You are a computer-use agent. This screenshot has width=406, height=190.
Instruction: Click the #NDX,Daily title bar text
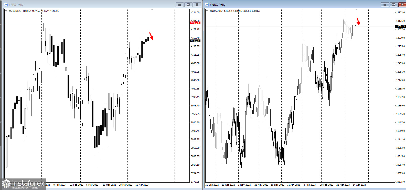217,5
